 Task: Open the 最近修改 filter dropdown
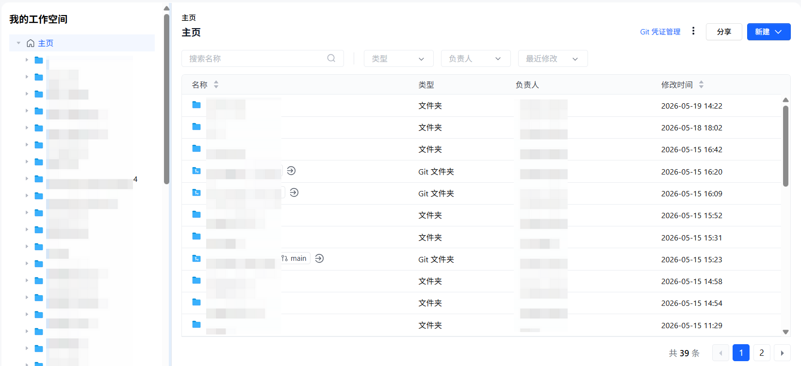[553, 59]
